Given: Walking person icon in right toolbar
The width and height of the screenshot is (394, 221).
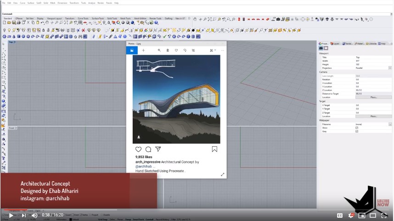Looking at the screenshot, I should 362,19.
